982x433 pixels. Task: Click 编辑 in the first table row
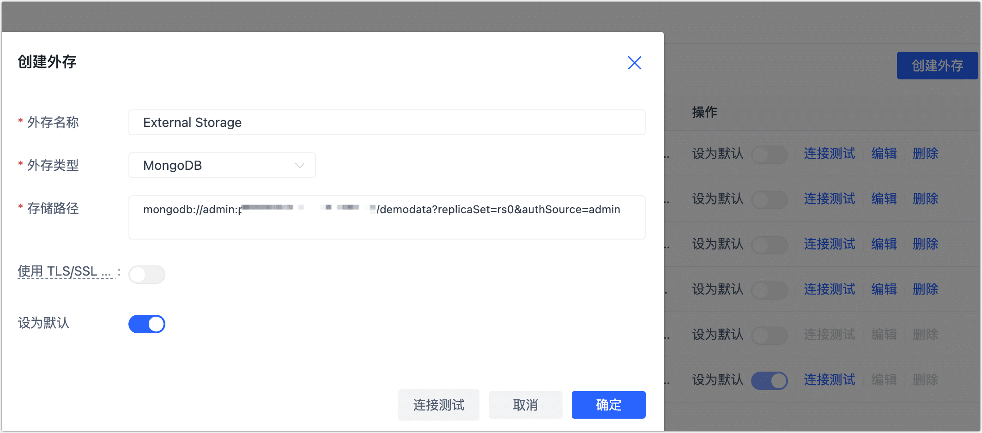point(884,154)
